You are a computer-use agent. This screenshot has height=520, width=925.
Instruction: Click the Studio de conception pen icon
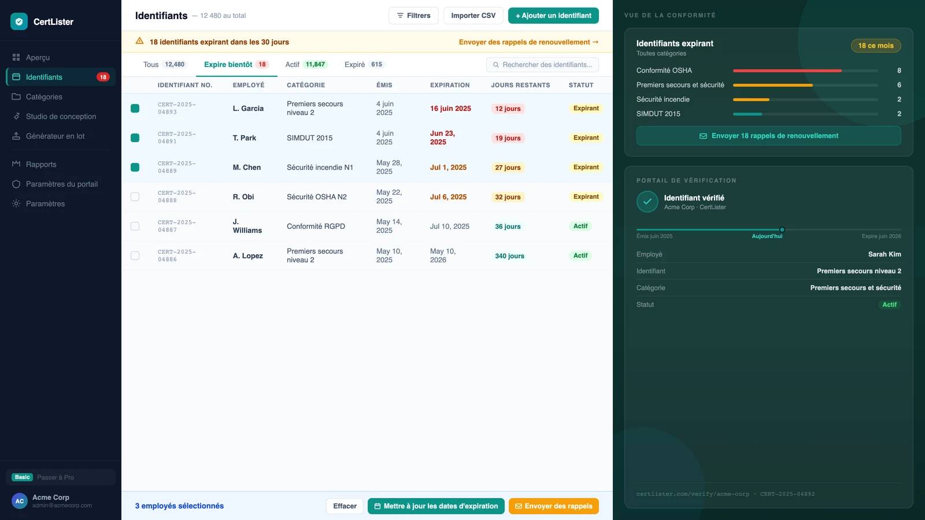pyautogui.click(x=16, y=116)
